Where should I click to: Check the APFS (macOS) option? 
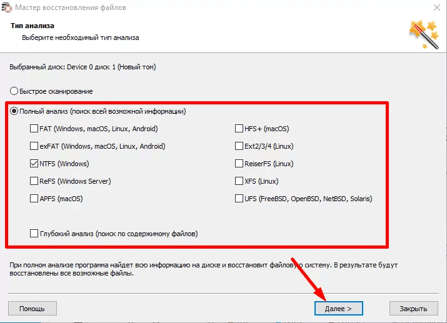34,199
